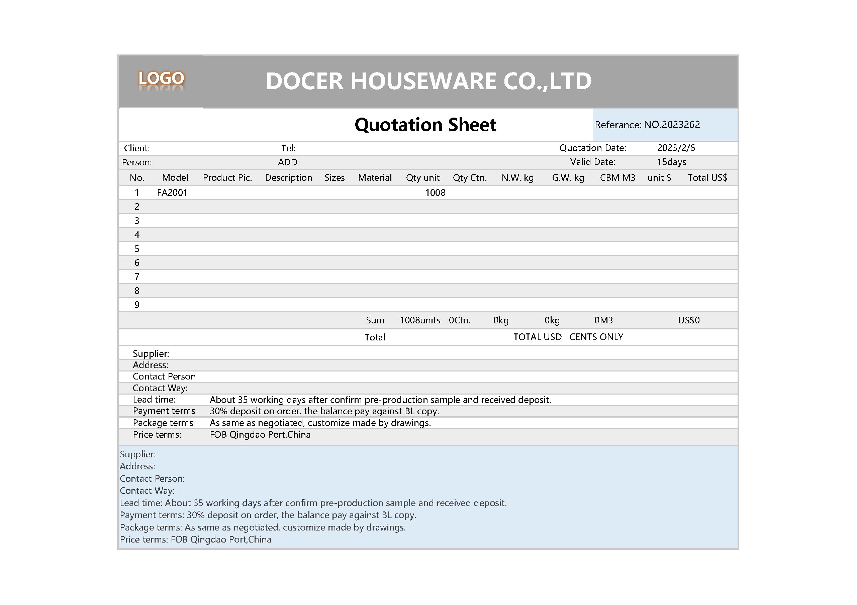Select the Quotation Date: label
This screenshot has width=857, height=605.
593,148
